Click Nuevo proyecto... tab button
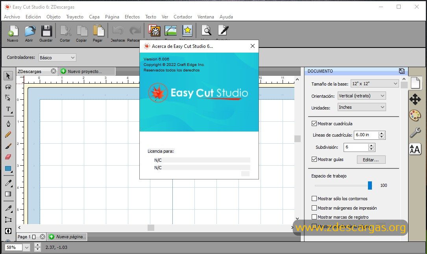Image resolution: width=427 pixels, height=254 pixels. click(x=87, y=71)
